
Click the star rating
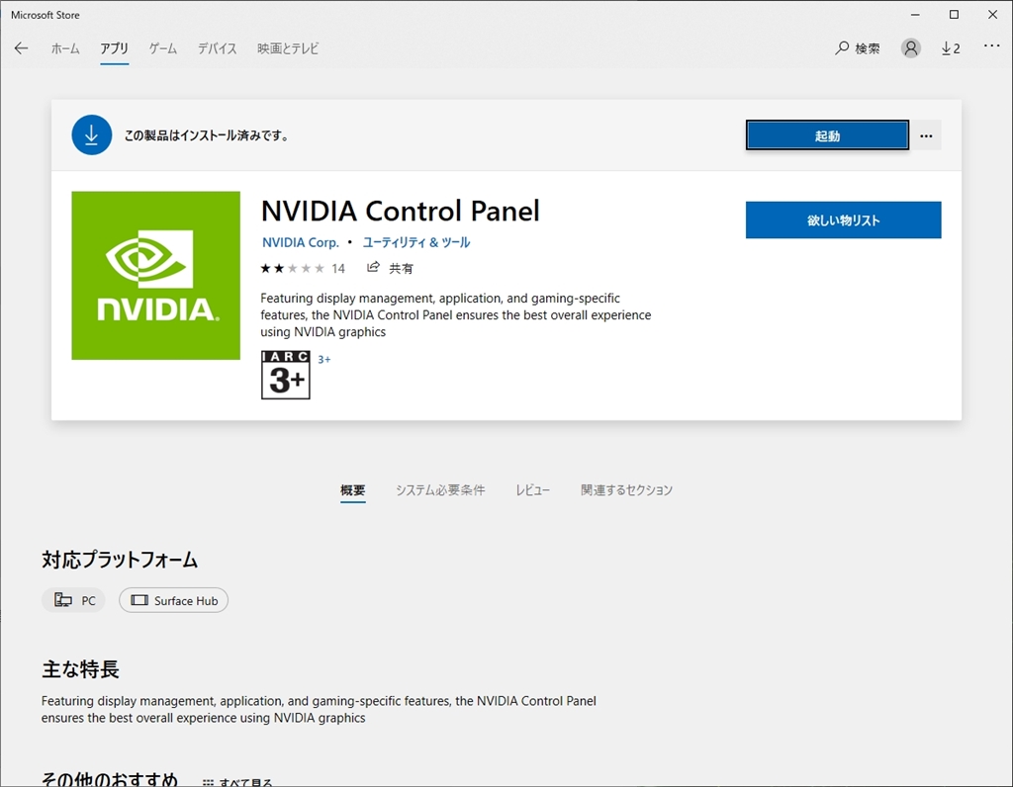coord(292,268)
